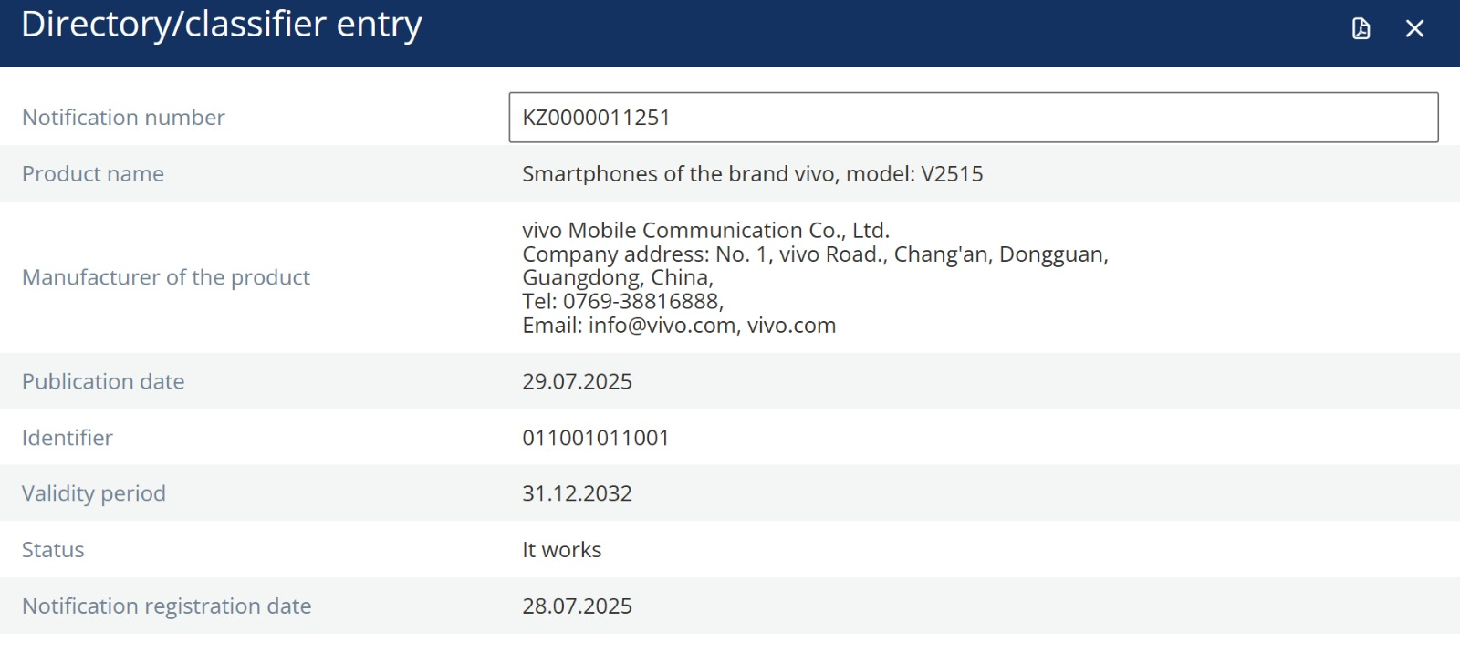Click the Manufacturer of the product label

166,277
